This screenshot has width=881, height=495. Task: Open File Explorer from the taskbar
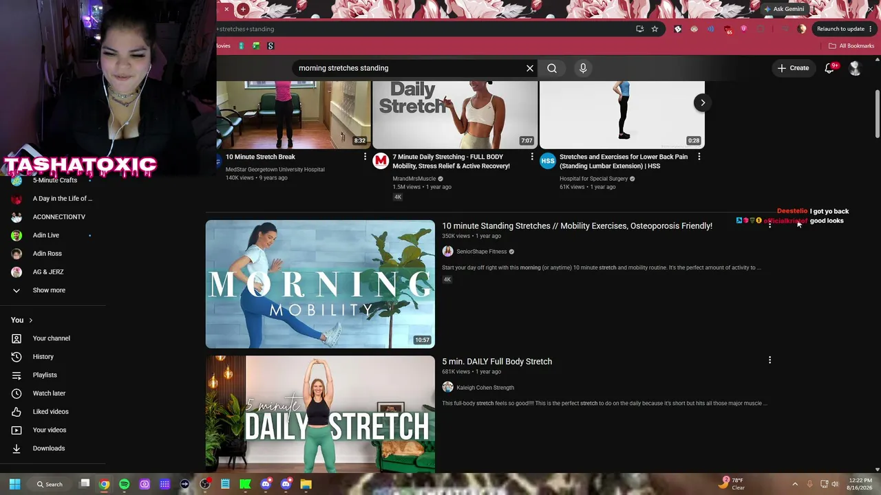pos(306,484)
